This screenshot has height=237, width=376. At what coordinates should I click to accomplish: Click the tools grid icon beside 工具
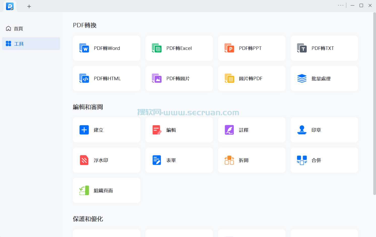[9, 44]
